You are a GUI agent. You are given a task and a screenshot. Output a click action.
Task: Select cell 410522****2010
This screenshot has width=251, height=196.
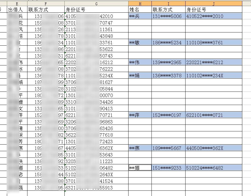tap(214, 16)
